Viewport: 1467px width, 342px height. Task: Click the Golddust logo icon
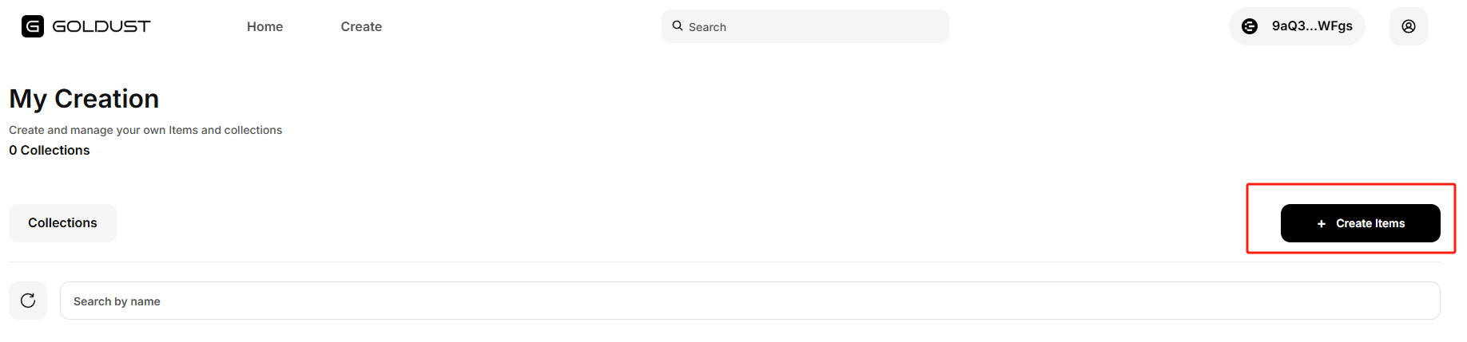[x=33, y=26]
